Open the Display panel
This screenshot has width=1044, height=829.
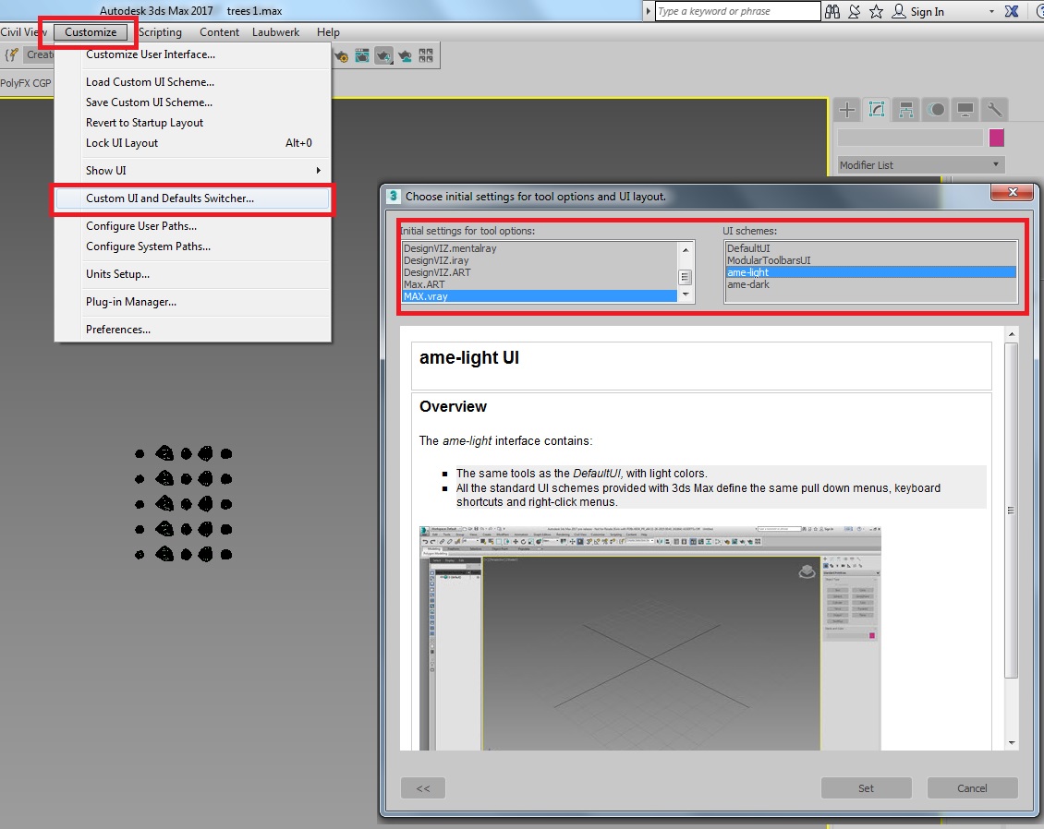965,109
